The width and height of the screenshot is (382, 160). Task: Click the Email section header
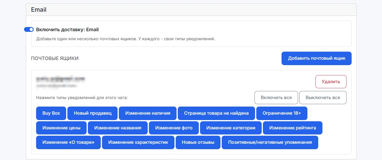click(191, 10)
